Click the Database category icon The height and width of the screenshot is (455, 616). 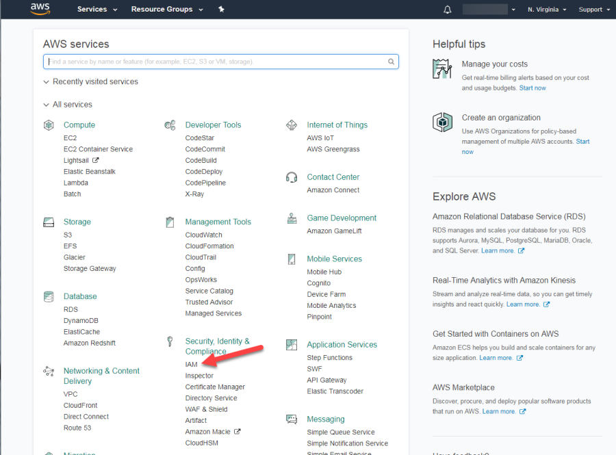[48, 296]
